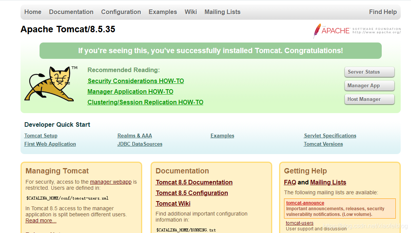Open the Servlet Specifications link

330,136
